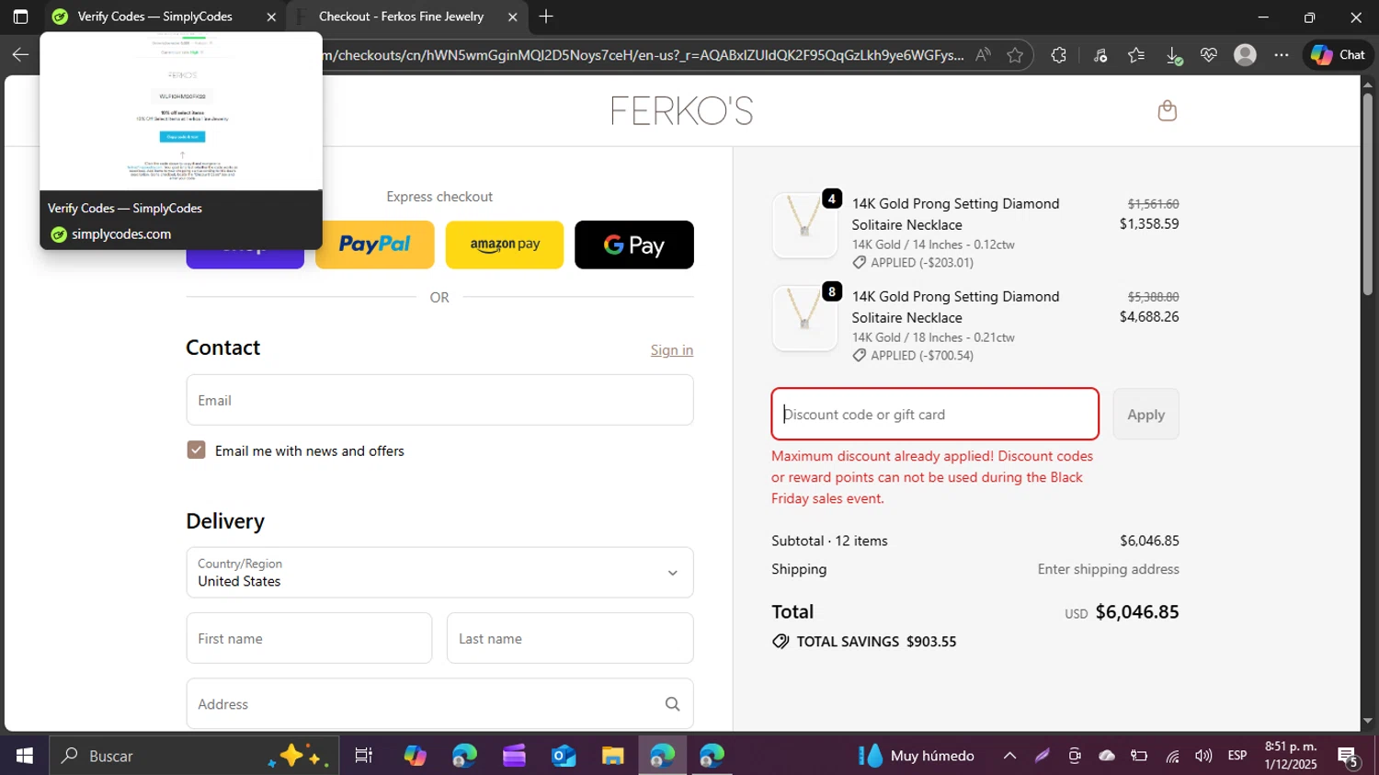
Task: Pay with PayPal express checkout
Action: pos(375,245)
